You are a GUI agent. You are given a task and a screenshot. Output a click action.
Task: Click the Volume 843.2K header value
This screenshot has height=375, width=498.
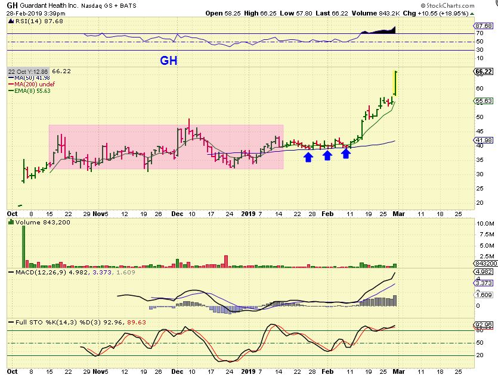375,13
